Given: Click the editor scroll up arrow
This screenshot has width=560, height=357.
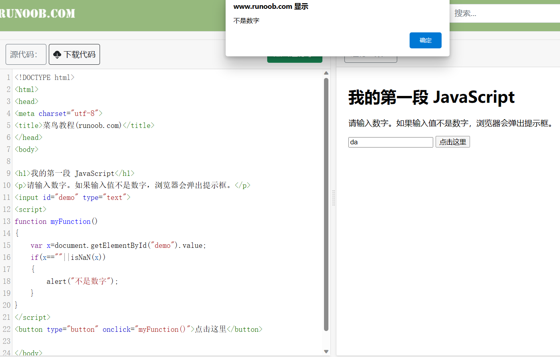Looking at the screenshot, I should click(x=326, y=73).
